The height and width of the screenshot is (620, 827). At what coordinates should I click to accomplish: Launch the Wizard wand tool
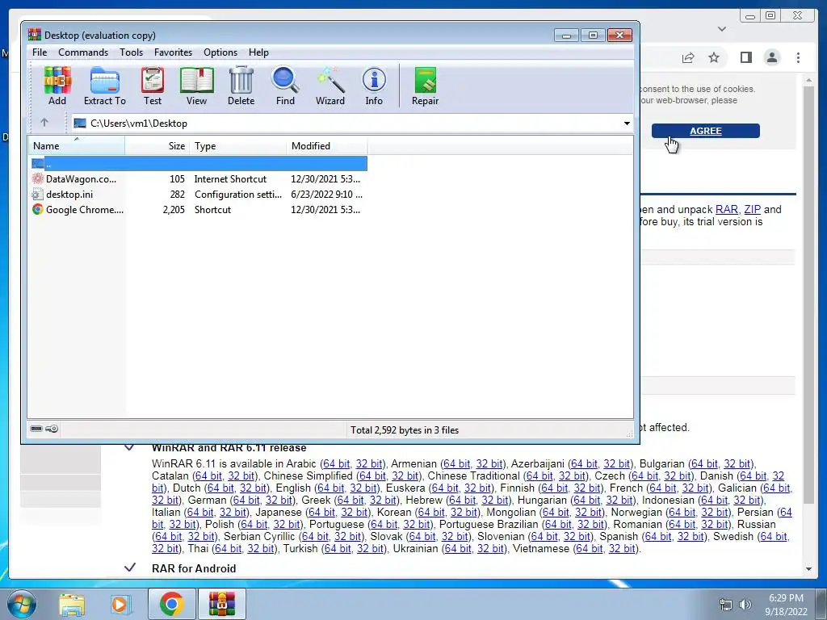(330, 86)
